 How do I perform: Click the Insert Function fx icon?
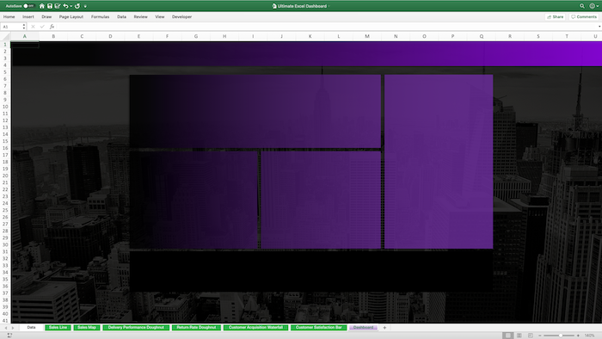click(52, 27)
